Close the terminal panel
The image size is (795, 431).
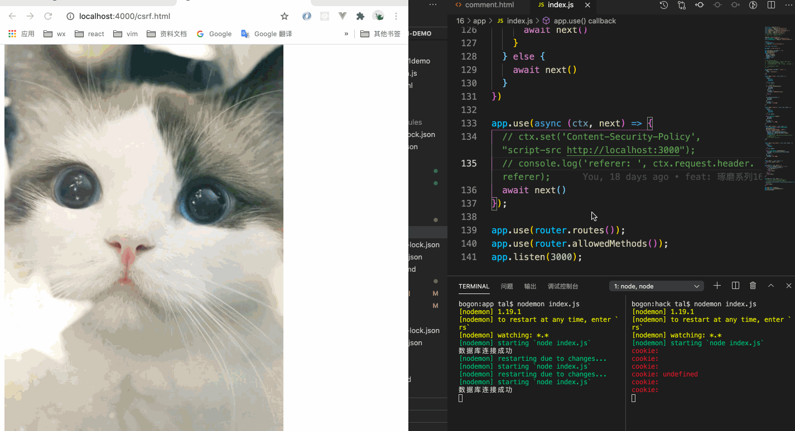(x=789, y=286)
